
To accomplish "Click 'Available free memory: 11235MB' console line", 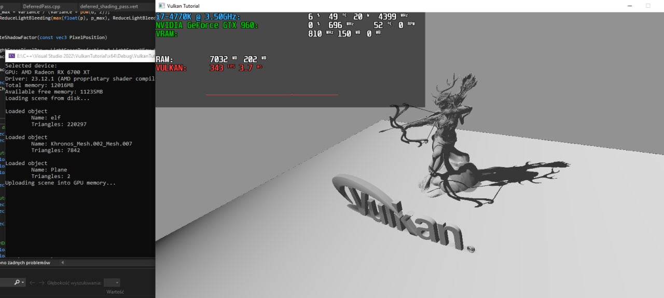I will pyautogui.click(x=54, y=92).
